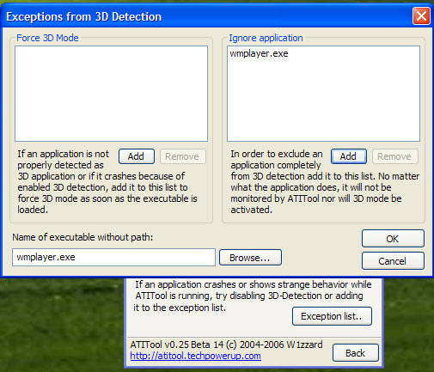
Task: Click Remove under Ignore application list
Action: (x=394, y=156)
